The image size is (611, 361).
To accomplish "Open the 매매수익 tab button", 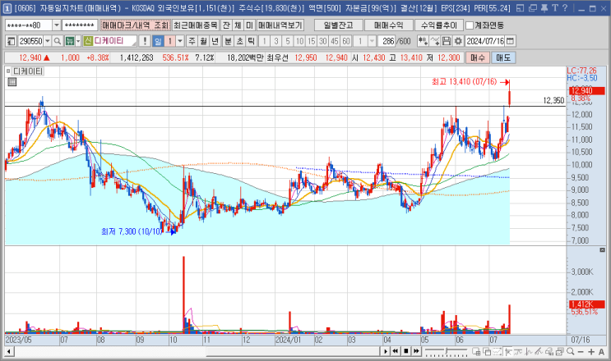I will point(388,25).
